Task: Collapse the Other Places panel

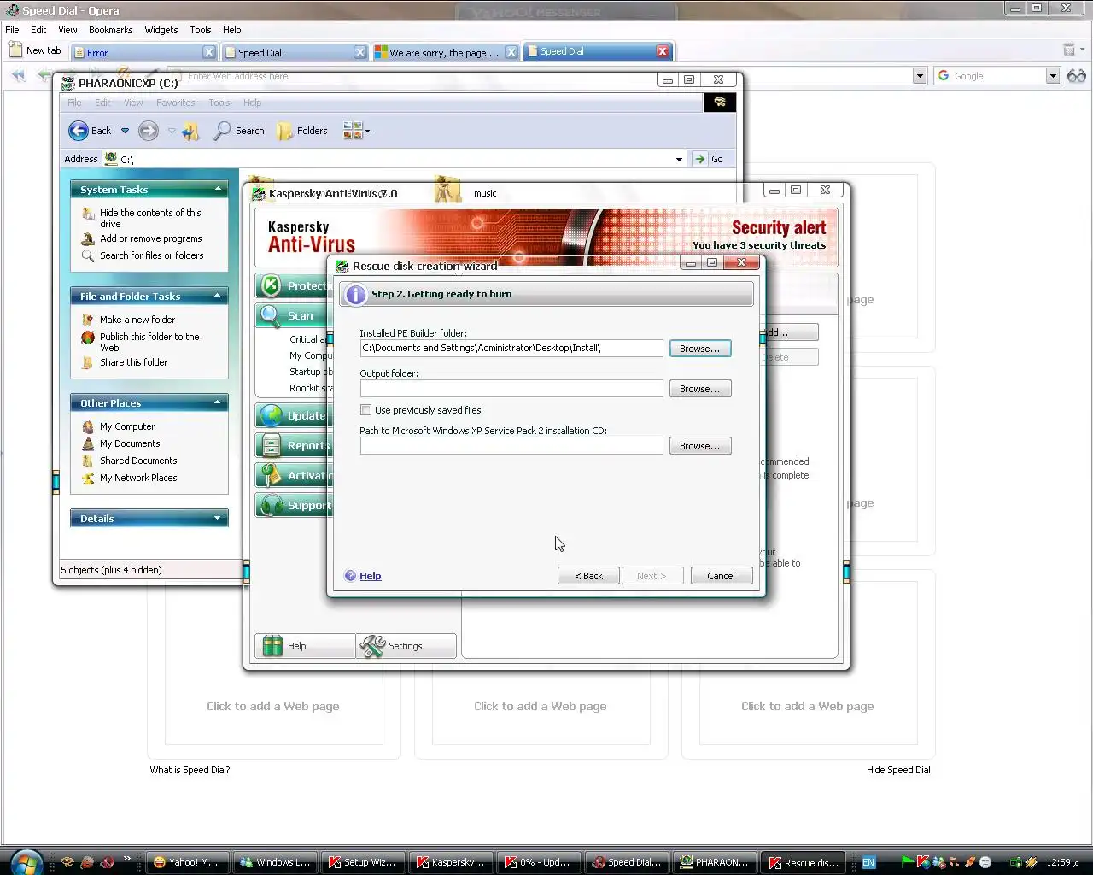Action: click(218, 402)
